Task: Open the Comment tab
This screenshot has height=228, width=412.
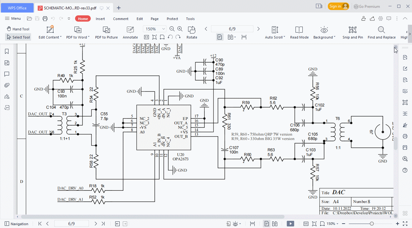Action: click(121, 19)
